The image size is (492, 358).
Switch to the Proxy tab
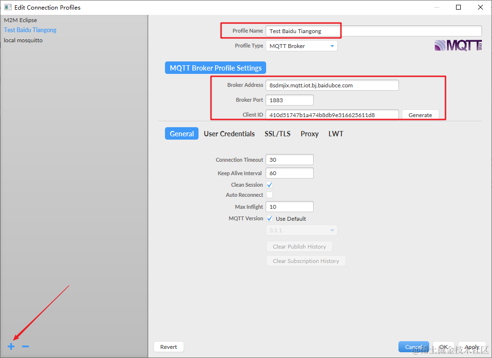309,134
